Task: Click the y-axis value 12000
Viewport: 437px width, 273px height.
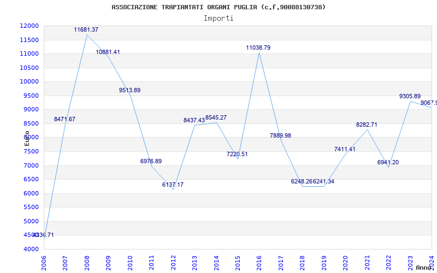Action: 29,26
